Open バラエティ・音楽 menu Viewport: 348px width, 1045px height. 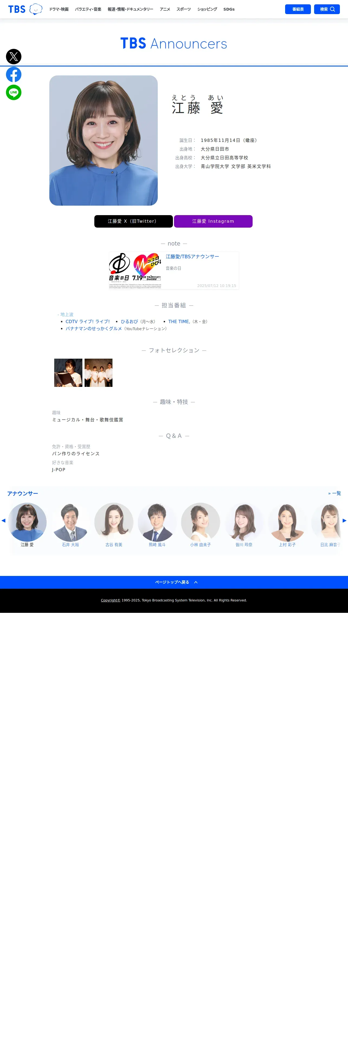(88, 9)
